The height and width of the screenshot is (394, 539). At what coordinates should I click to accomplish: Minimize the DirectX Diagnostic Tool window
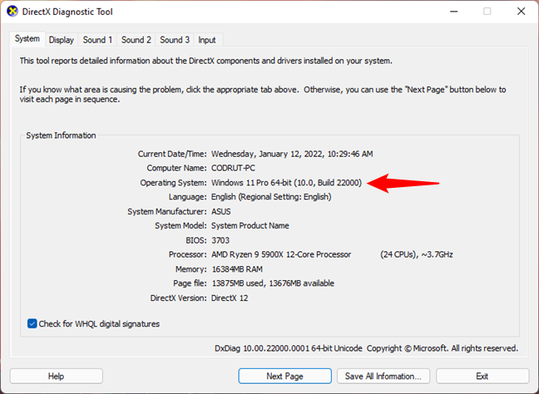pos(454,12)
